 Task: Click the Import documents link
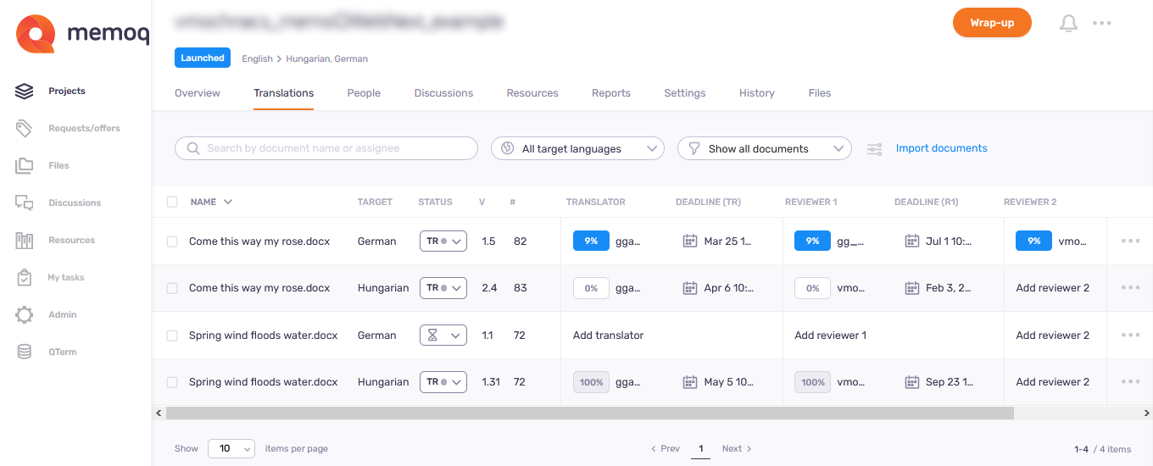[941, 148]
